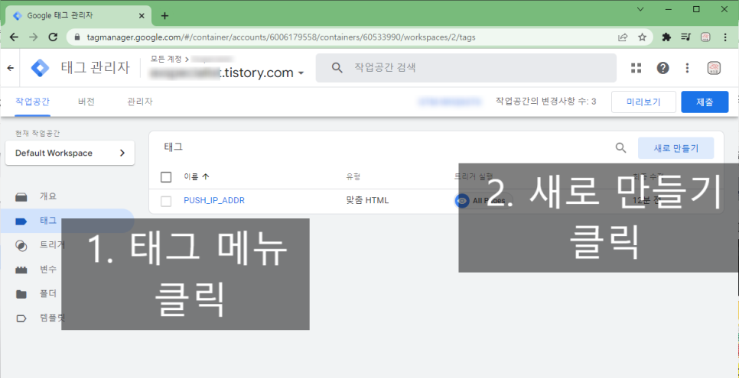This screenshot has width=739, height=378.
Task: Click 새로 만들기 to create a tag
Action: coord(676,148)
